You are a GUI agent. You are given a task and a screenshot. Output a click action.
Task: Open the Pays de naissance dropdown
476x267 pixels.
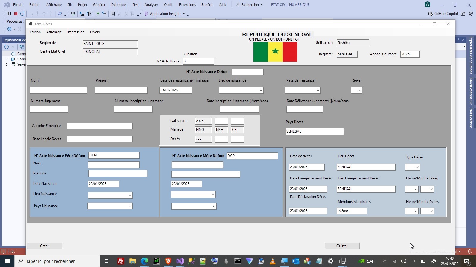point(318,90)
